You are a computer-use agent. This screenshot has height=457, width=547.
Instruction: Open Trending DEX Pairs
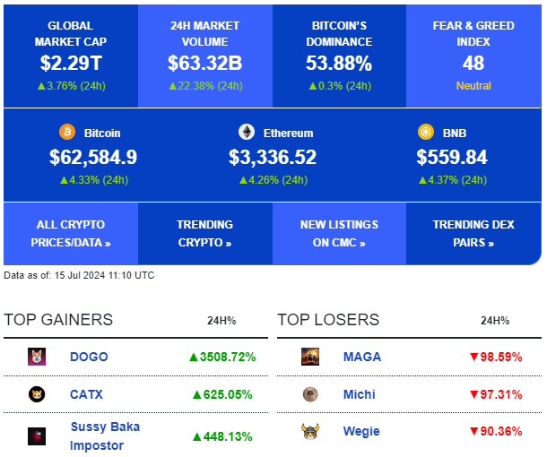pos(473,233)
